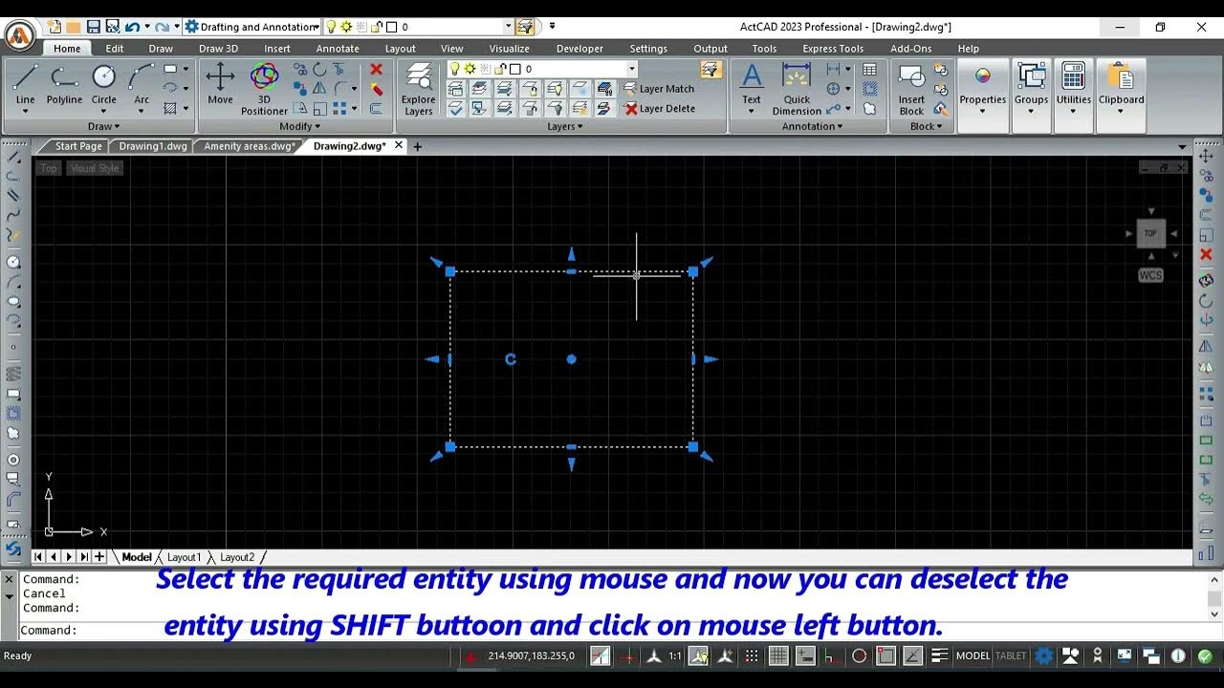The height and width of the screenshot is (688, 1224).
Task: Add a new drawing tab with plus
Action: (x=417, y=146)
